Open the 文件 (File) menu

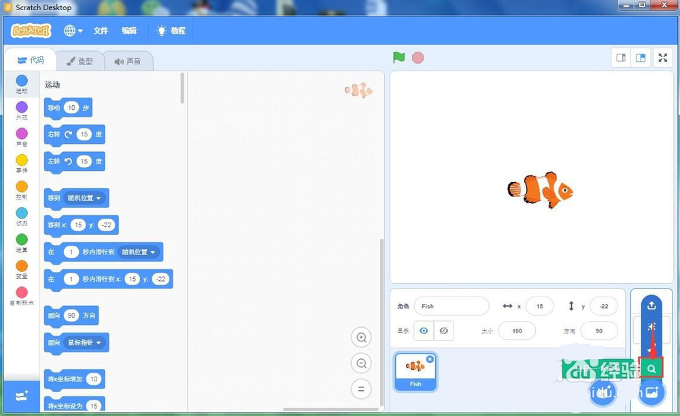(101, 31)
